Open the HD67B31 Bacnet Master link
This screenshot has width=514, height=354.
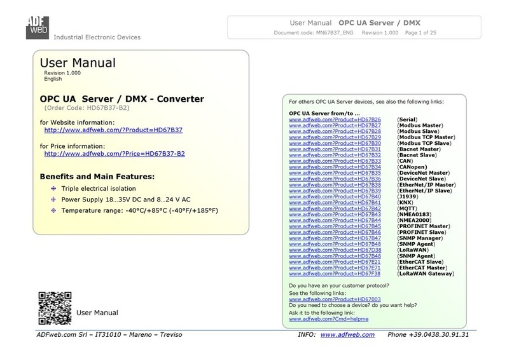(x=335, y=149)
